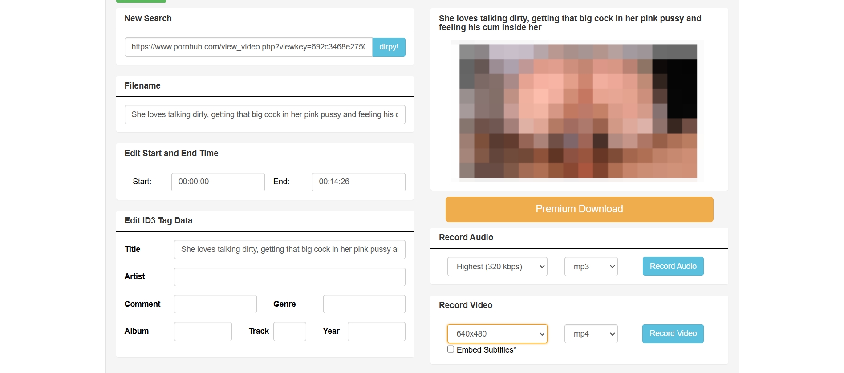
Task: Focus the New Search URL field
Action: (x=248, y=47)
